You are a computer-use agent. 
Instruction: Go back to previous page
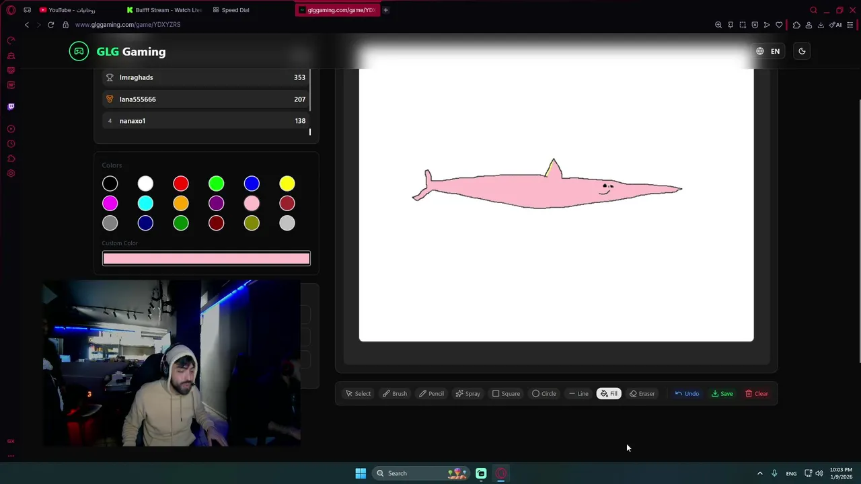(x=27, y=25)
